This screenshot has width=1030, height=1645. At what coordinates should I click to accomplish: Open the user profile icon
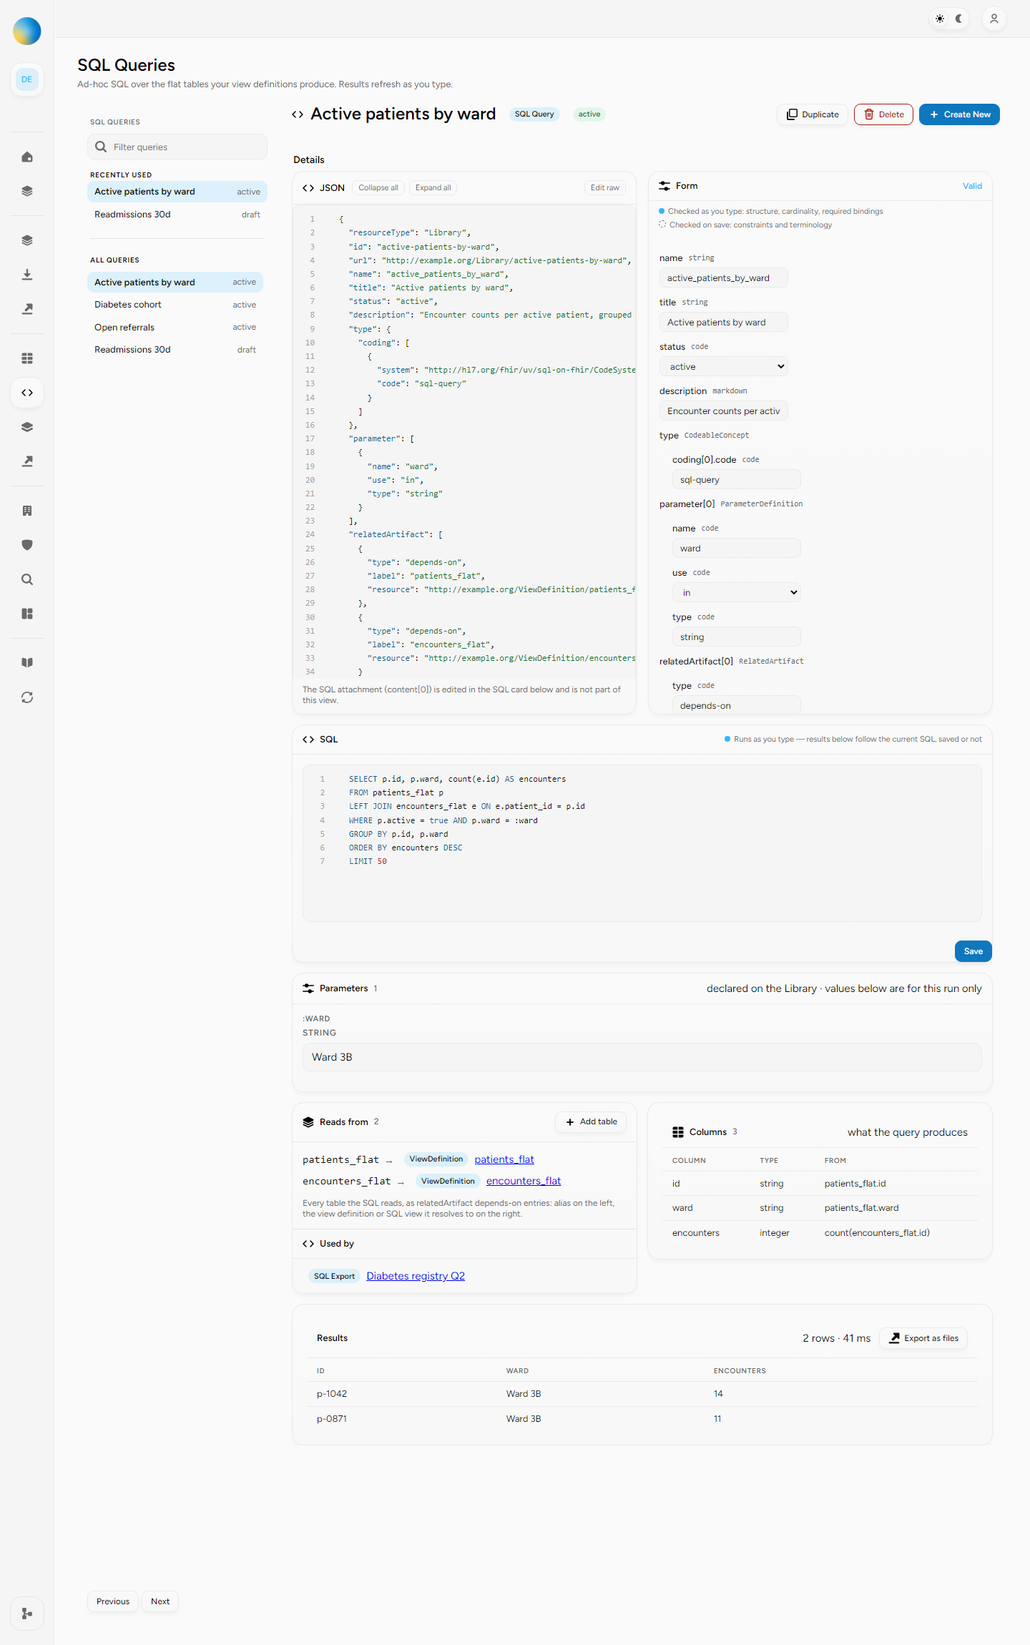point(994,19)
